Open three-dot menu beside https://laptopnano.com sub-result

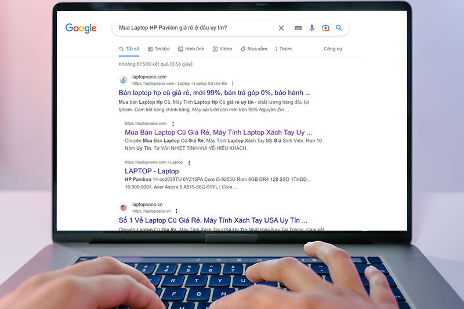[x=173, y=124]
